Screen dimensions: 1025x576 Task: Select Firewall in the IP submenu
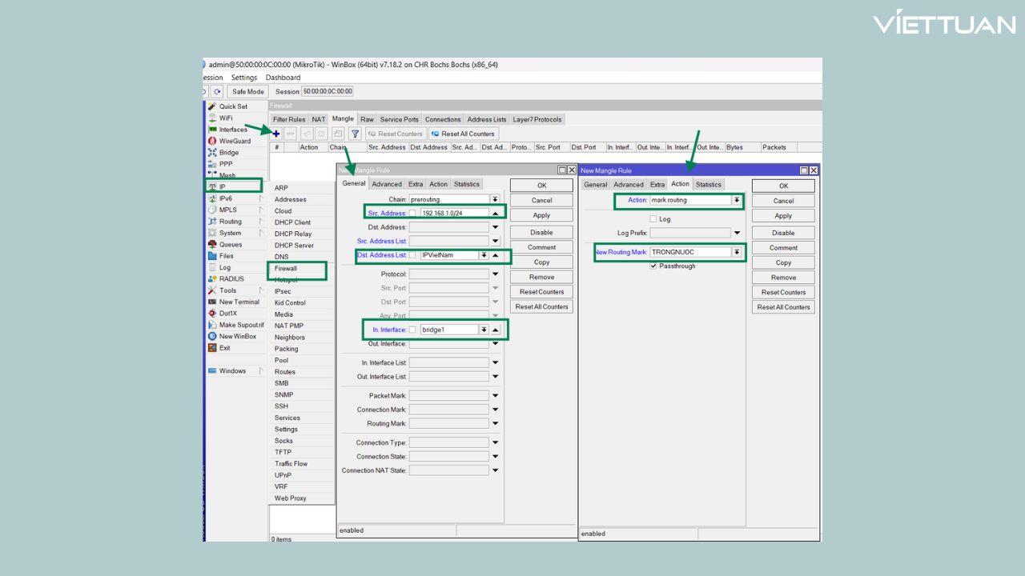(x=286, y=269)
